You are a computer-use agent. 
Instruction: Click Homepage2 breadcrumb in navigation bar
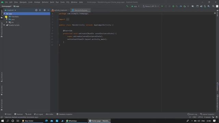(x=7, y=6)
